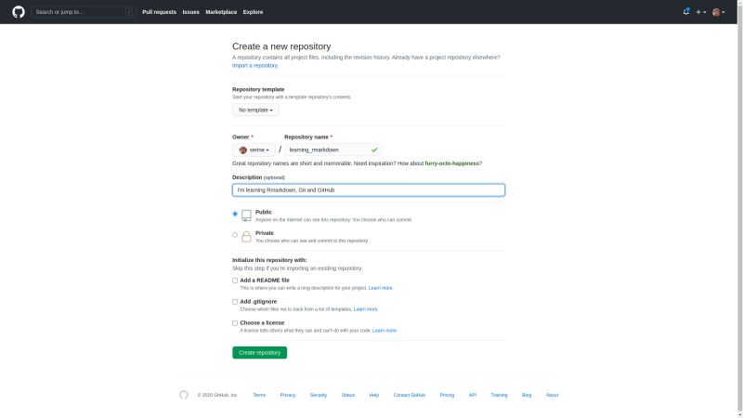743x418 pixels.
Task: Open Learn more link for .gitignore
Action: pyautogui.click(x=365, y=309)
